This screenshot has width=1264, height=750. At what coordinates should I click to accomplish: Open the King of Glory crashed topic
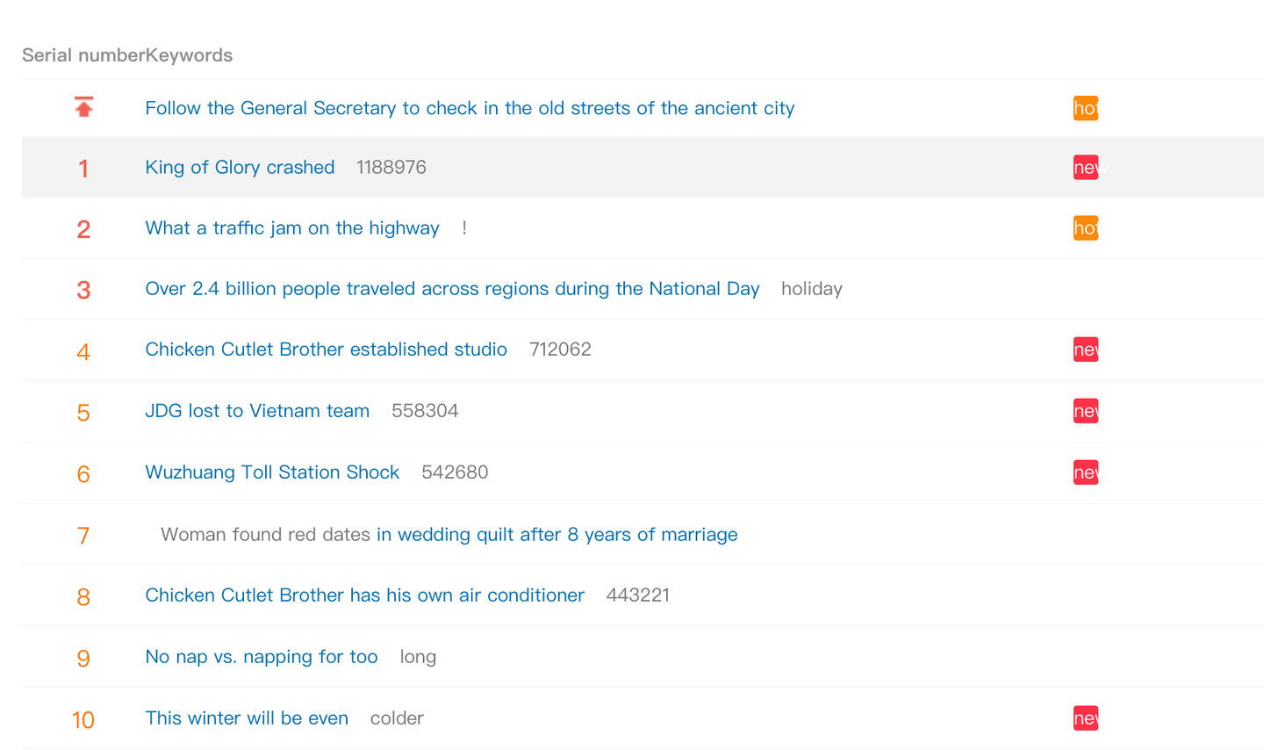coord(240,168)
